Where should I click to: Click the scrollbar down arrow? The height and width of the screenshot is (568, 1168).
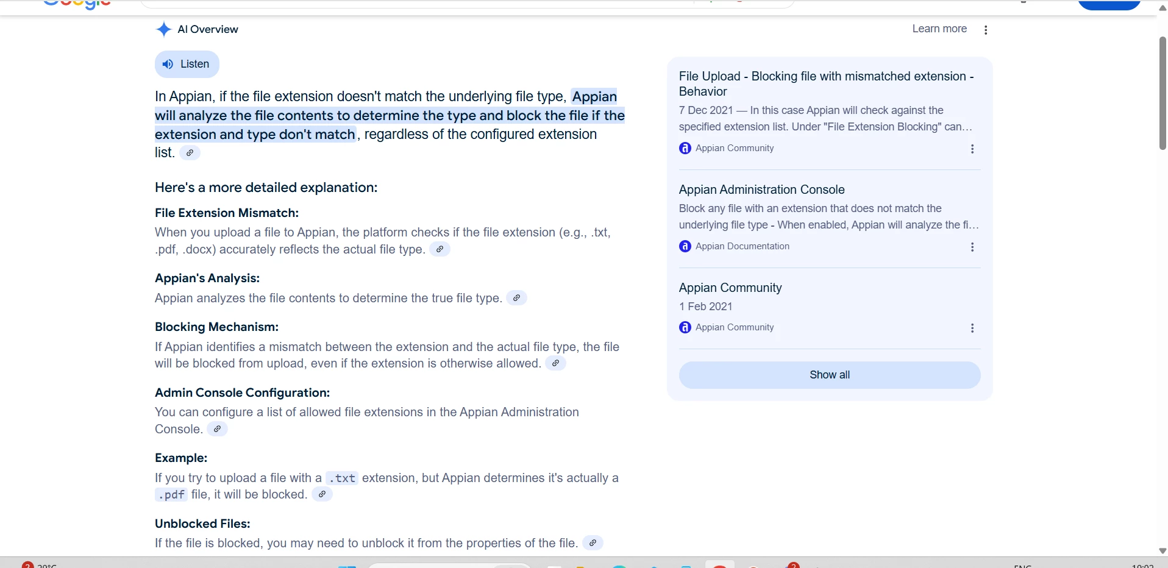coord(1163,550)
